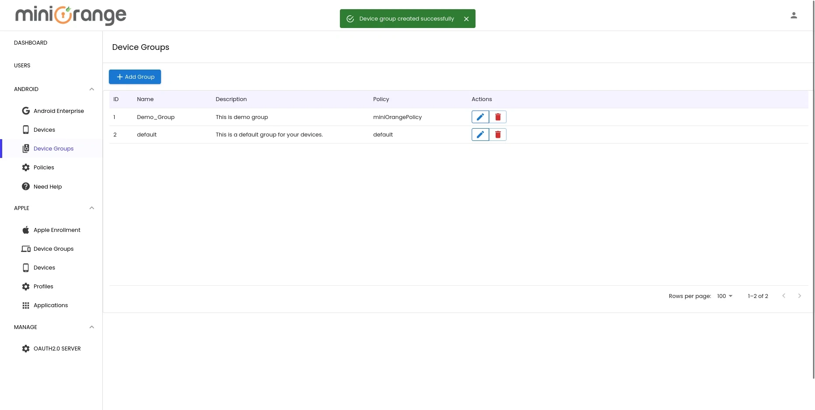815x410 pixels.
Task: Open the user account icon top right
Action: pyautogui.click(x=794, y=15)
